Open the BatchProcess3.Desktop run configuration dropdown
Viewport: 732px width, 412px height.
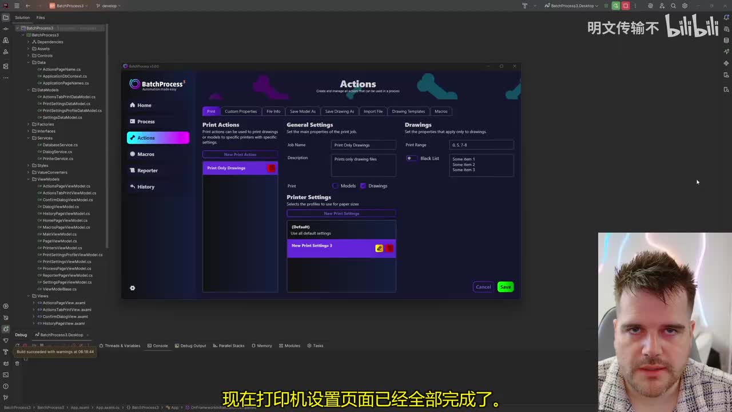(x=571, y=6)
